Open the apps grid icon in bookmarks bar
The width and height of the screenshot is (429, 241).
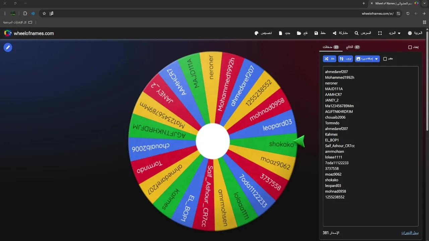tap(425, 22)
